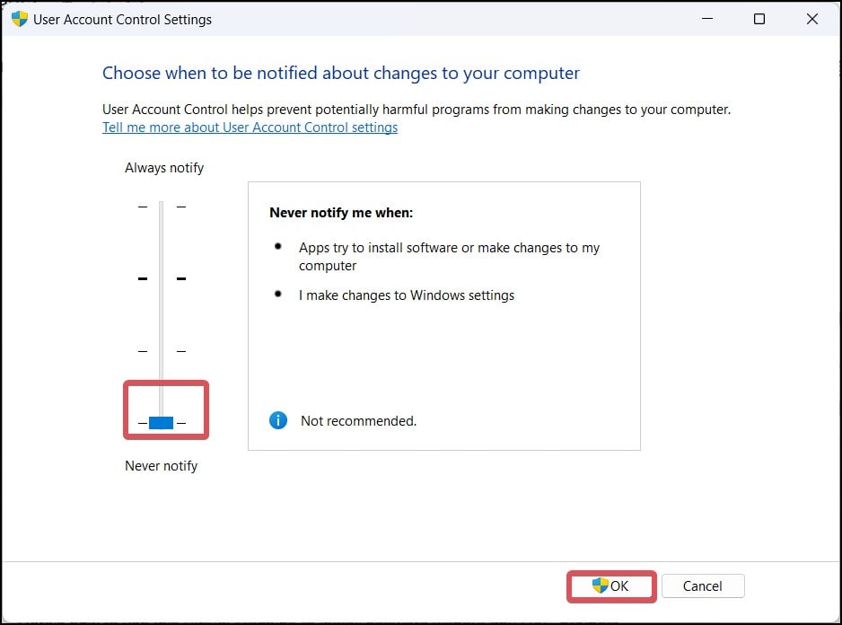Maximize the User Account Control Settings window

coord(759,19)
